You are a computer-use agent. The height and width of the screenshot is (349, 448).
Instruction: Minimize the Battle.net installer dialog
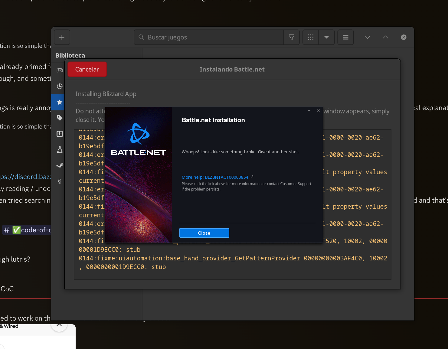coord(309,111)
